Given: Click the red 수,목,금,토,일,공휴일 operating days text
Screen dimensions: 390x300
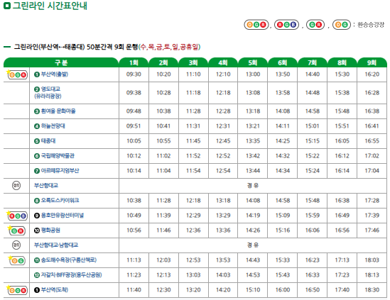Looking at the screenshot, I should pos(169,47).
